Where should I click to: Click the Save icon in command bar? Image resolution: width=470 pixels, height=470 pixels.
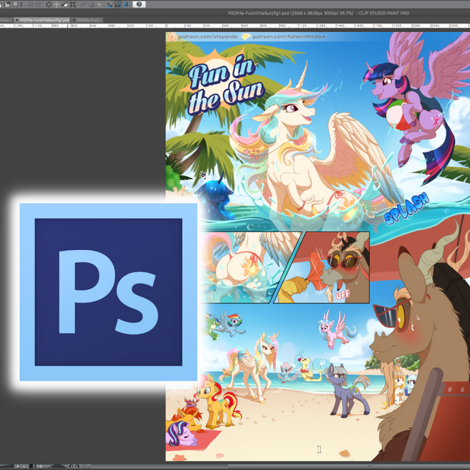point(15,5)
